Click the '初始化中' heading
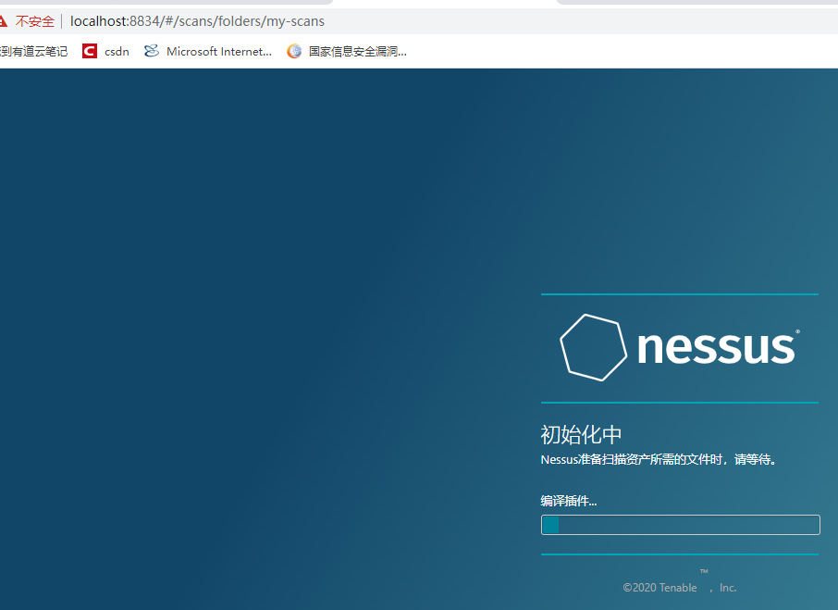Screen dimensions: 838x610 [x=581, y=435]
